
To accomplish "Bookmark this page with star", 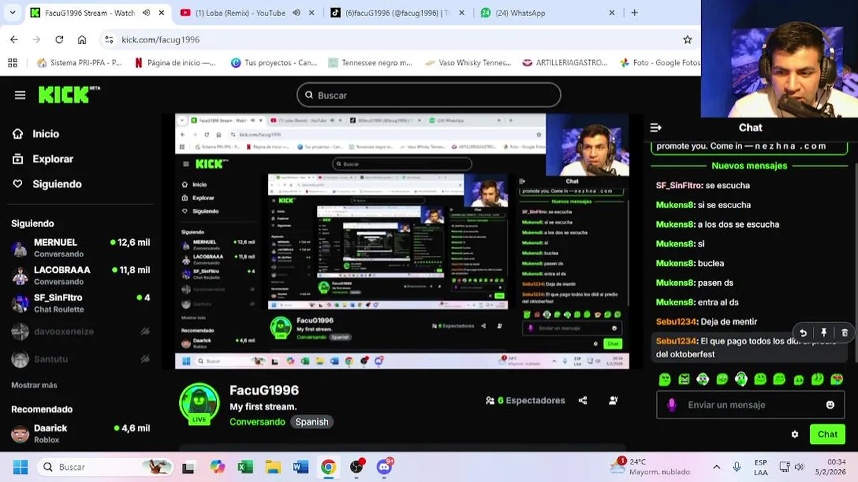I will pyautogui.click(x=687, y=39).
